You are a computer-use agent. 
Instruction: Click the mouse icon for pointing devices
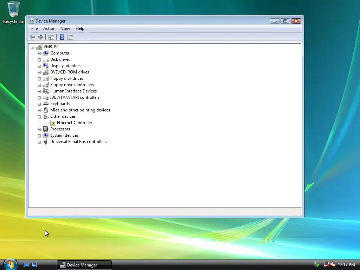[x=46, y=110]
